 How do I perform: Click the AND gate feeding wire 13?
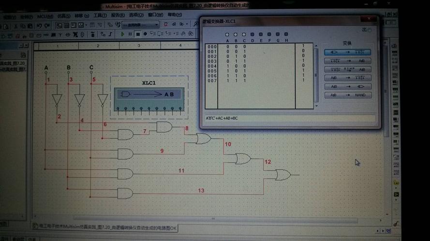pos(125,193)
